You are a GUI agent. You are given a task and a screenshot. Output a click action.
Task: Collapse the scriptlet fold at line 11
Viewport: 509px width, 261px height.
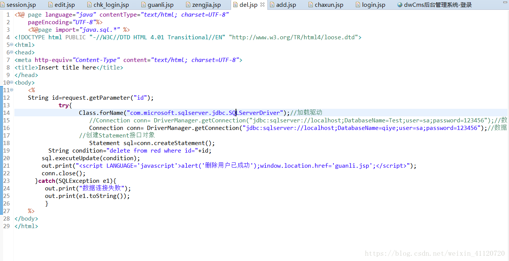11,90
